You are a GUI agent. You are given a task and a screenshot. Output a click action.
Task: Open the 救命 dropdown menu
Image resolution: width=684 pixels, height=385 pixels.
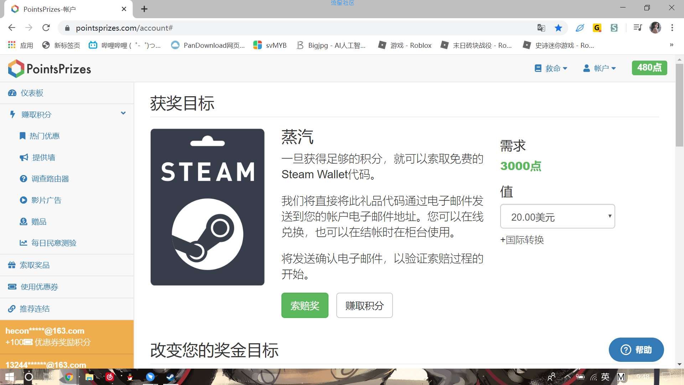point(551,68)
